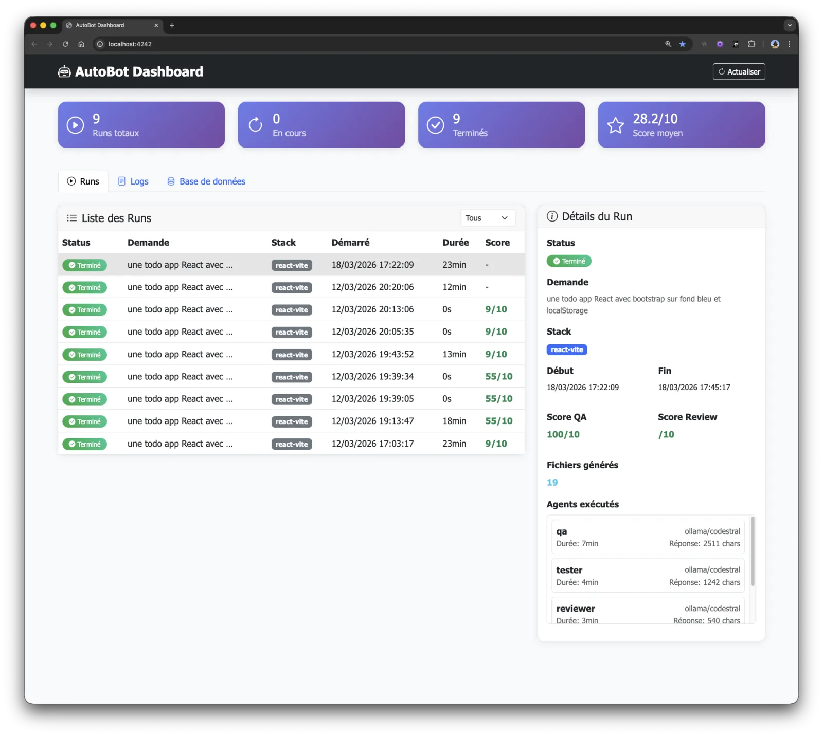
Task: Click the browser back arrow
Action: [34, 44]
